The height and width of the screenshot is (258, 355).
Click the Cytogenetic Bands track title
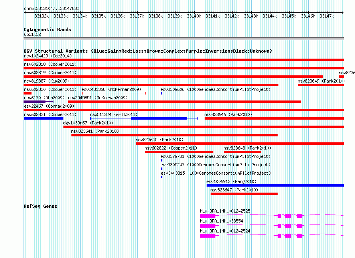[x=47, y=30]
